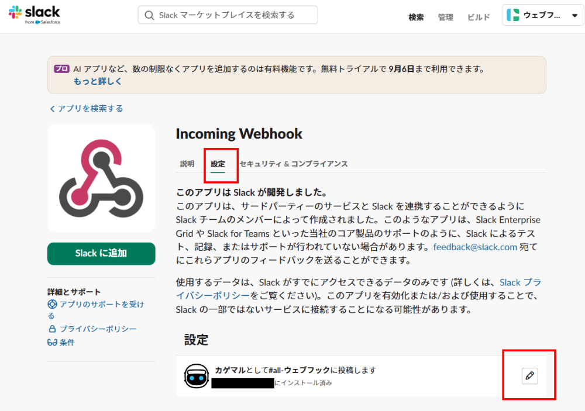Image resolution: width=585 pixels, height=411 pixels.
Task: Follow the もっと詳しく link
Action: pos(97,81)
